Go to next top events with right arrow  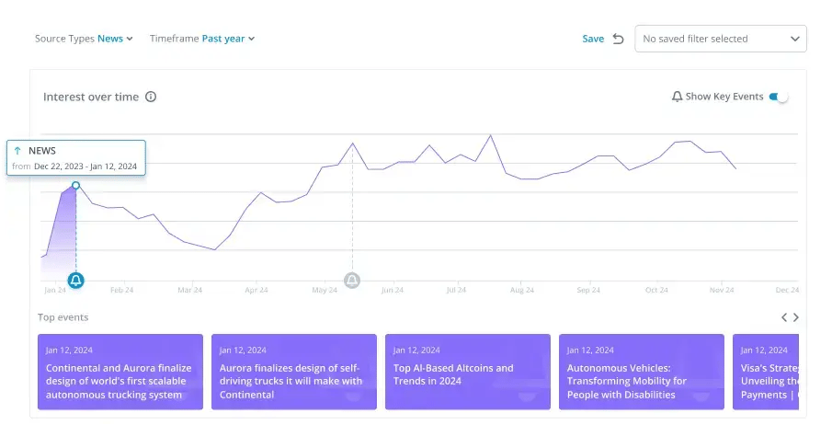coord(796,317)
